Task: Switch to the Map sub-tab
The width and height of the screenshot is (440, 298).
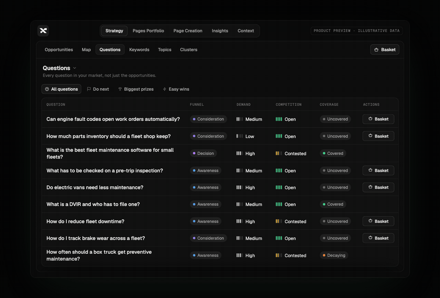Action: click(86, 49)
